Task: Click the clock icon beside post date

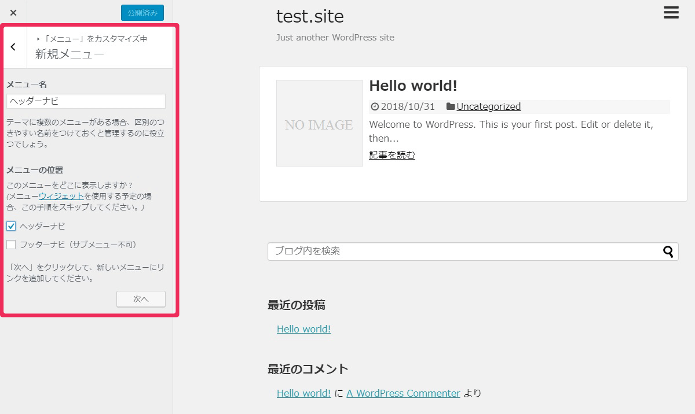Action: (375, 107)
